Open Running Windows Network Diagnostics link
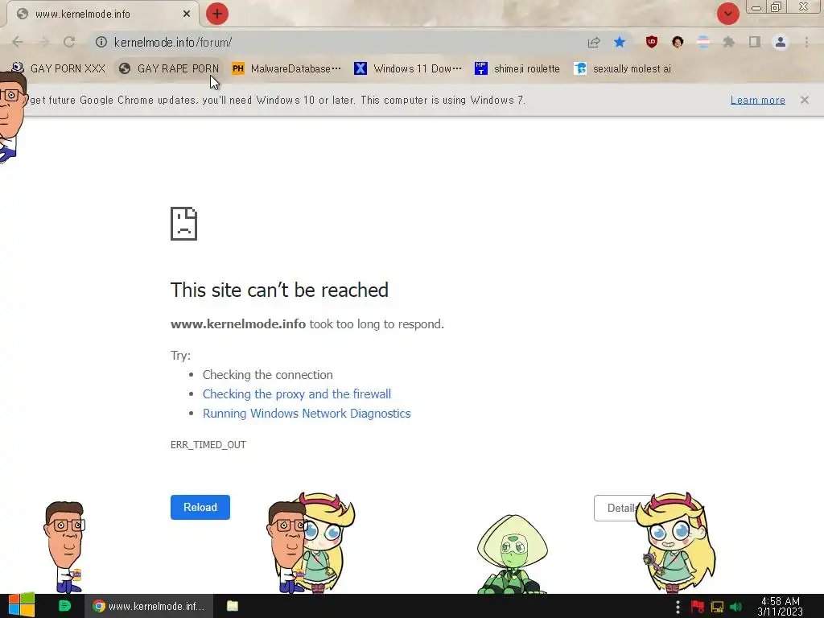Viewport: 824px width, 618px height. pyautogui.click(x=307, y=414)
